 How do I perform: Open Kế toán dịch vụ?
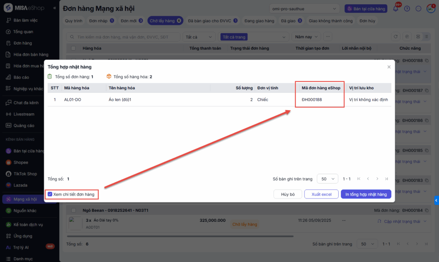(x=28, y=225)
